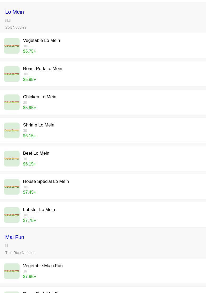Viewport: 206px width, 293px height.
Task: Select the Beef Lo Mein name
Action: coord(36,153)
